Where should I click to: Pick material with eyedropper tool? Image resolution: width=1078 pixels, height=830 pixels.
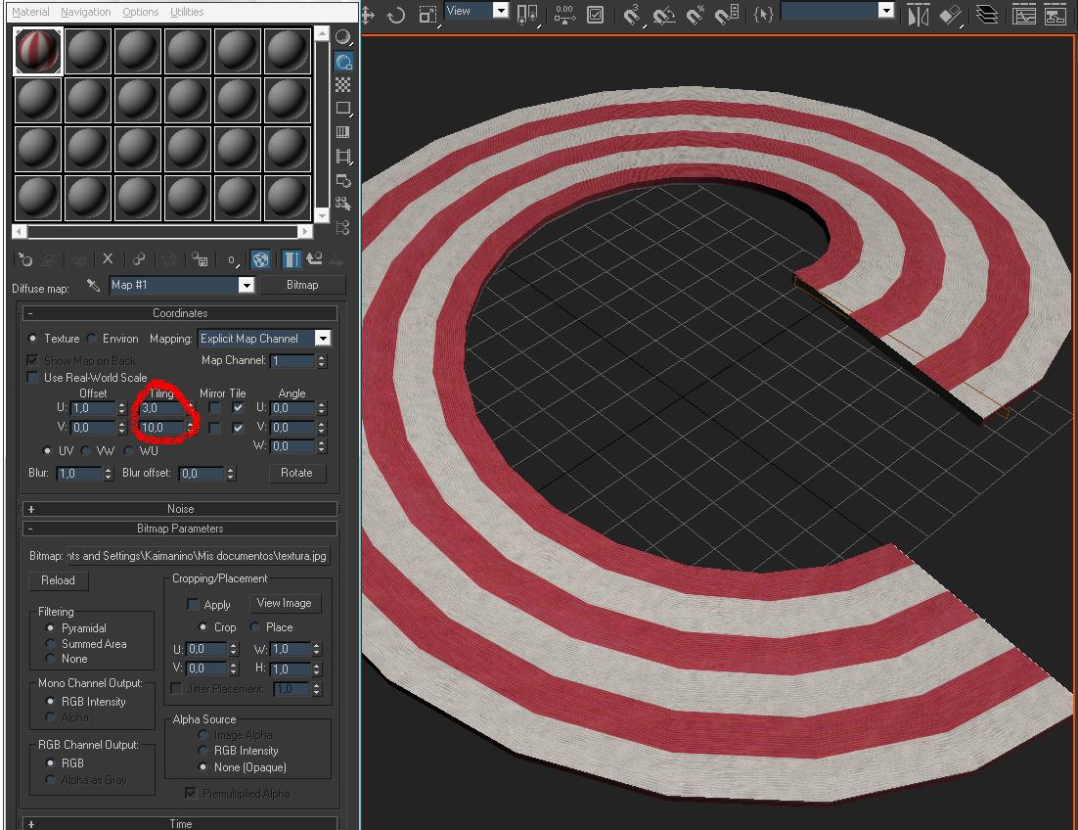pyautogui.click(x=94, y=285)
